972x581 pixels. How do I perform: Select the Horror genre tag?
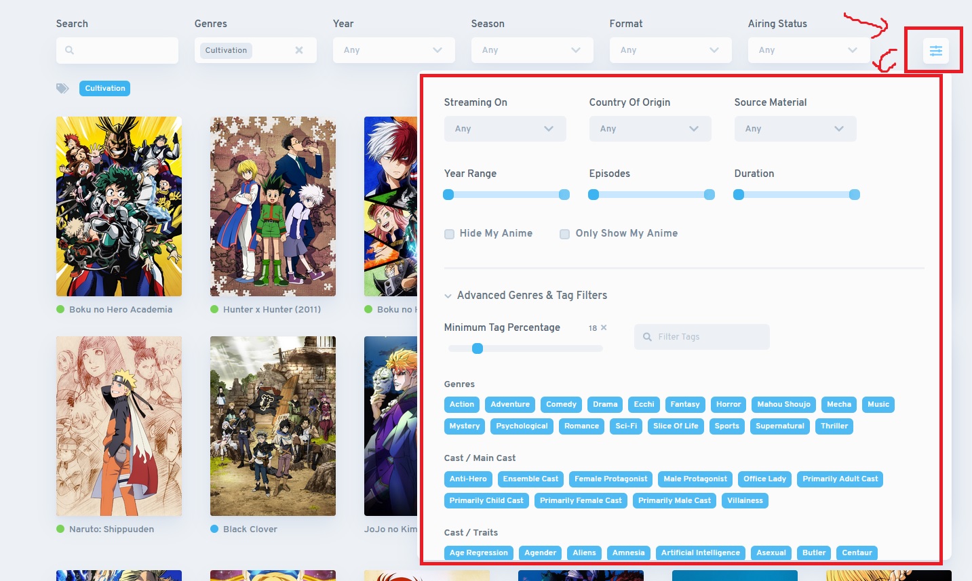click(x=728, y=405)
